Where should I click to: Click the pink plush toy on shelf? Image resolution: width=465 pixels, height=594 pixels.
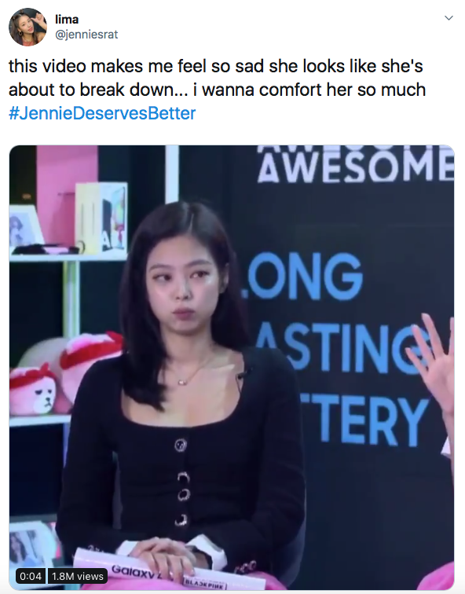click(34, 388)
